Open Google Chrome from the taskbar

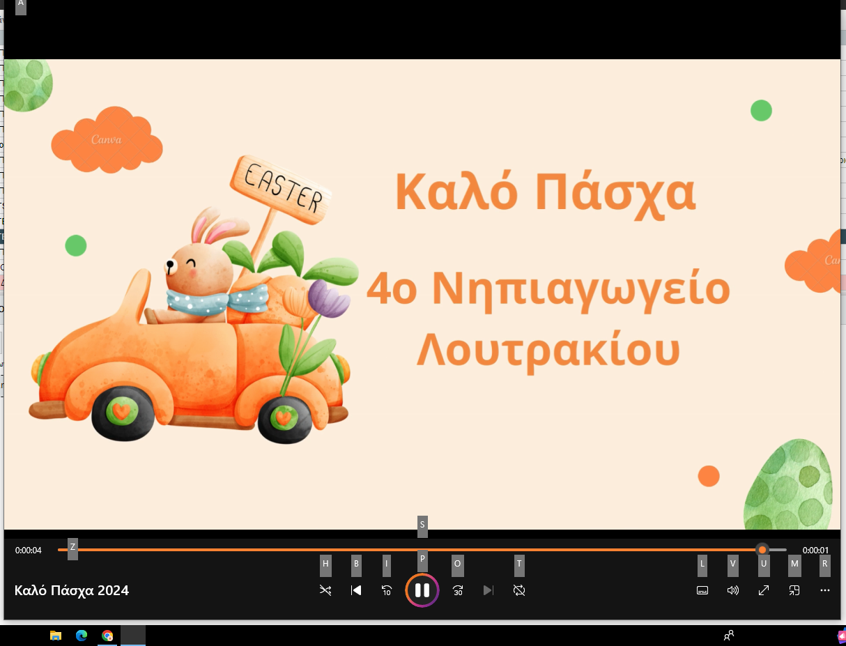point(107,636)
